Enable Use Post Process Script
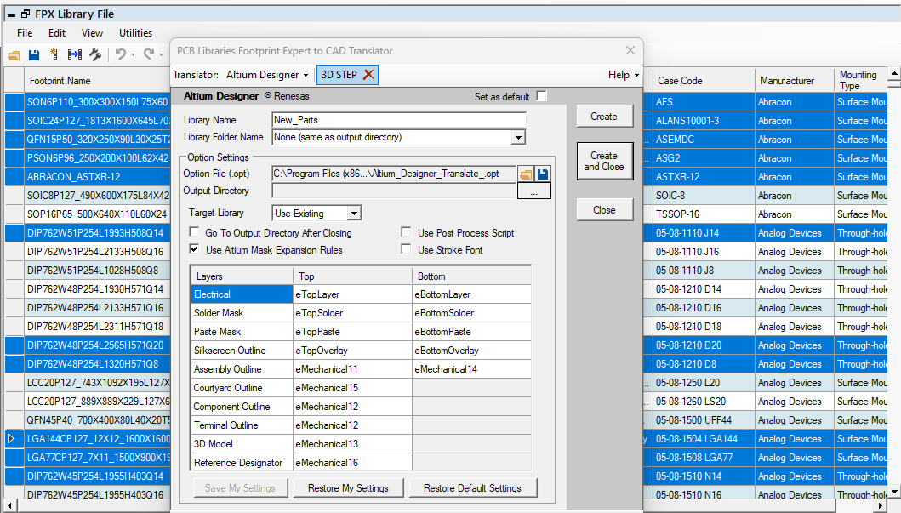 click(406, 232)
